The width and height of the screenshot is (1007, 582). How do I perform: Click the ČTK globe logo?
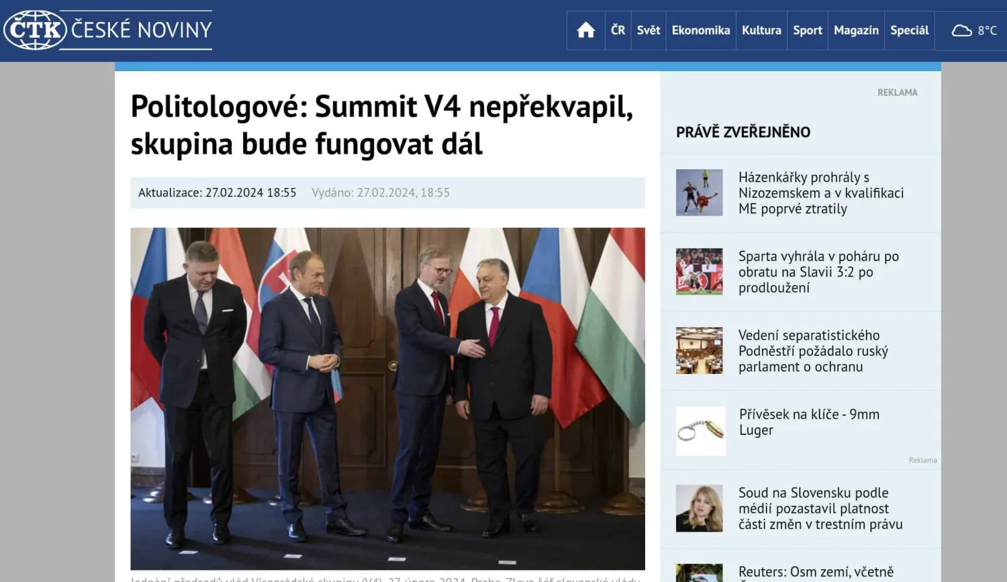35,30
